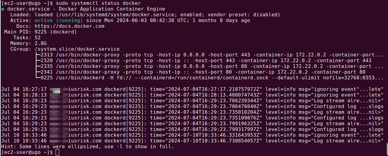Click the Main PID 9225 (dockerd) value

point(56,32)
